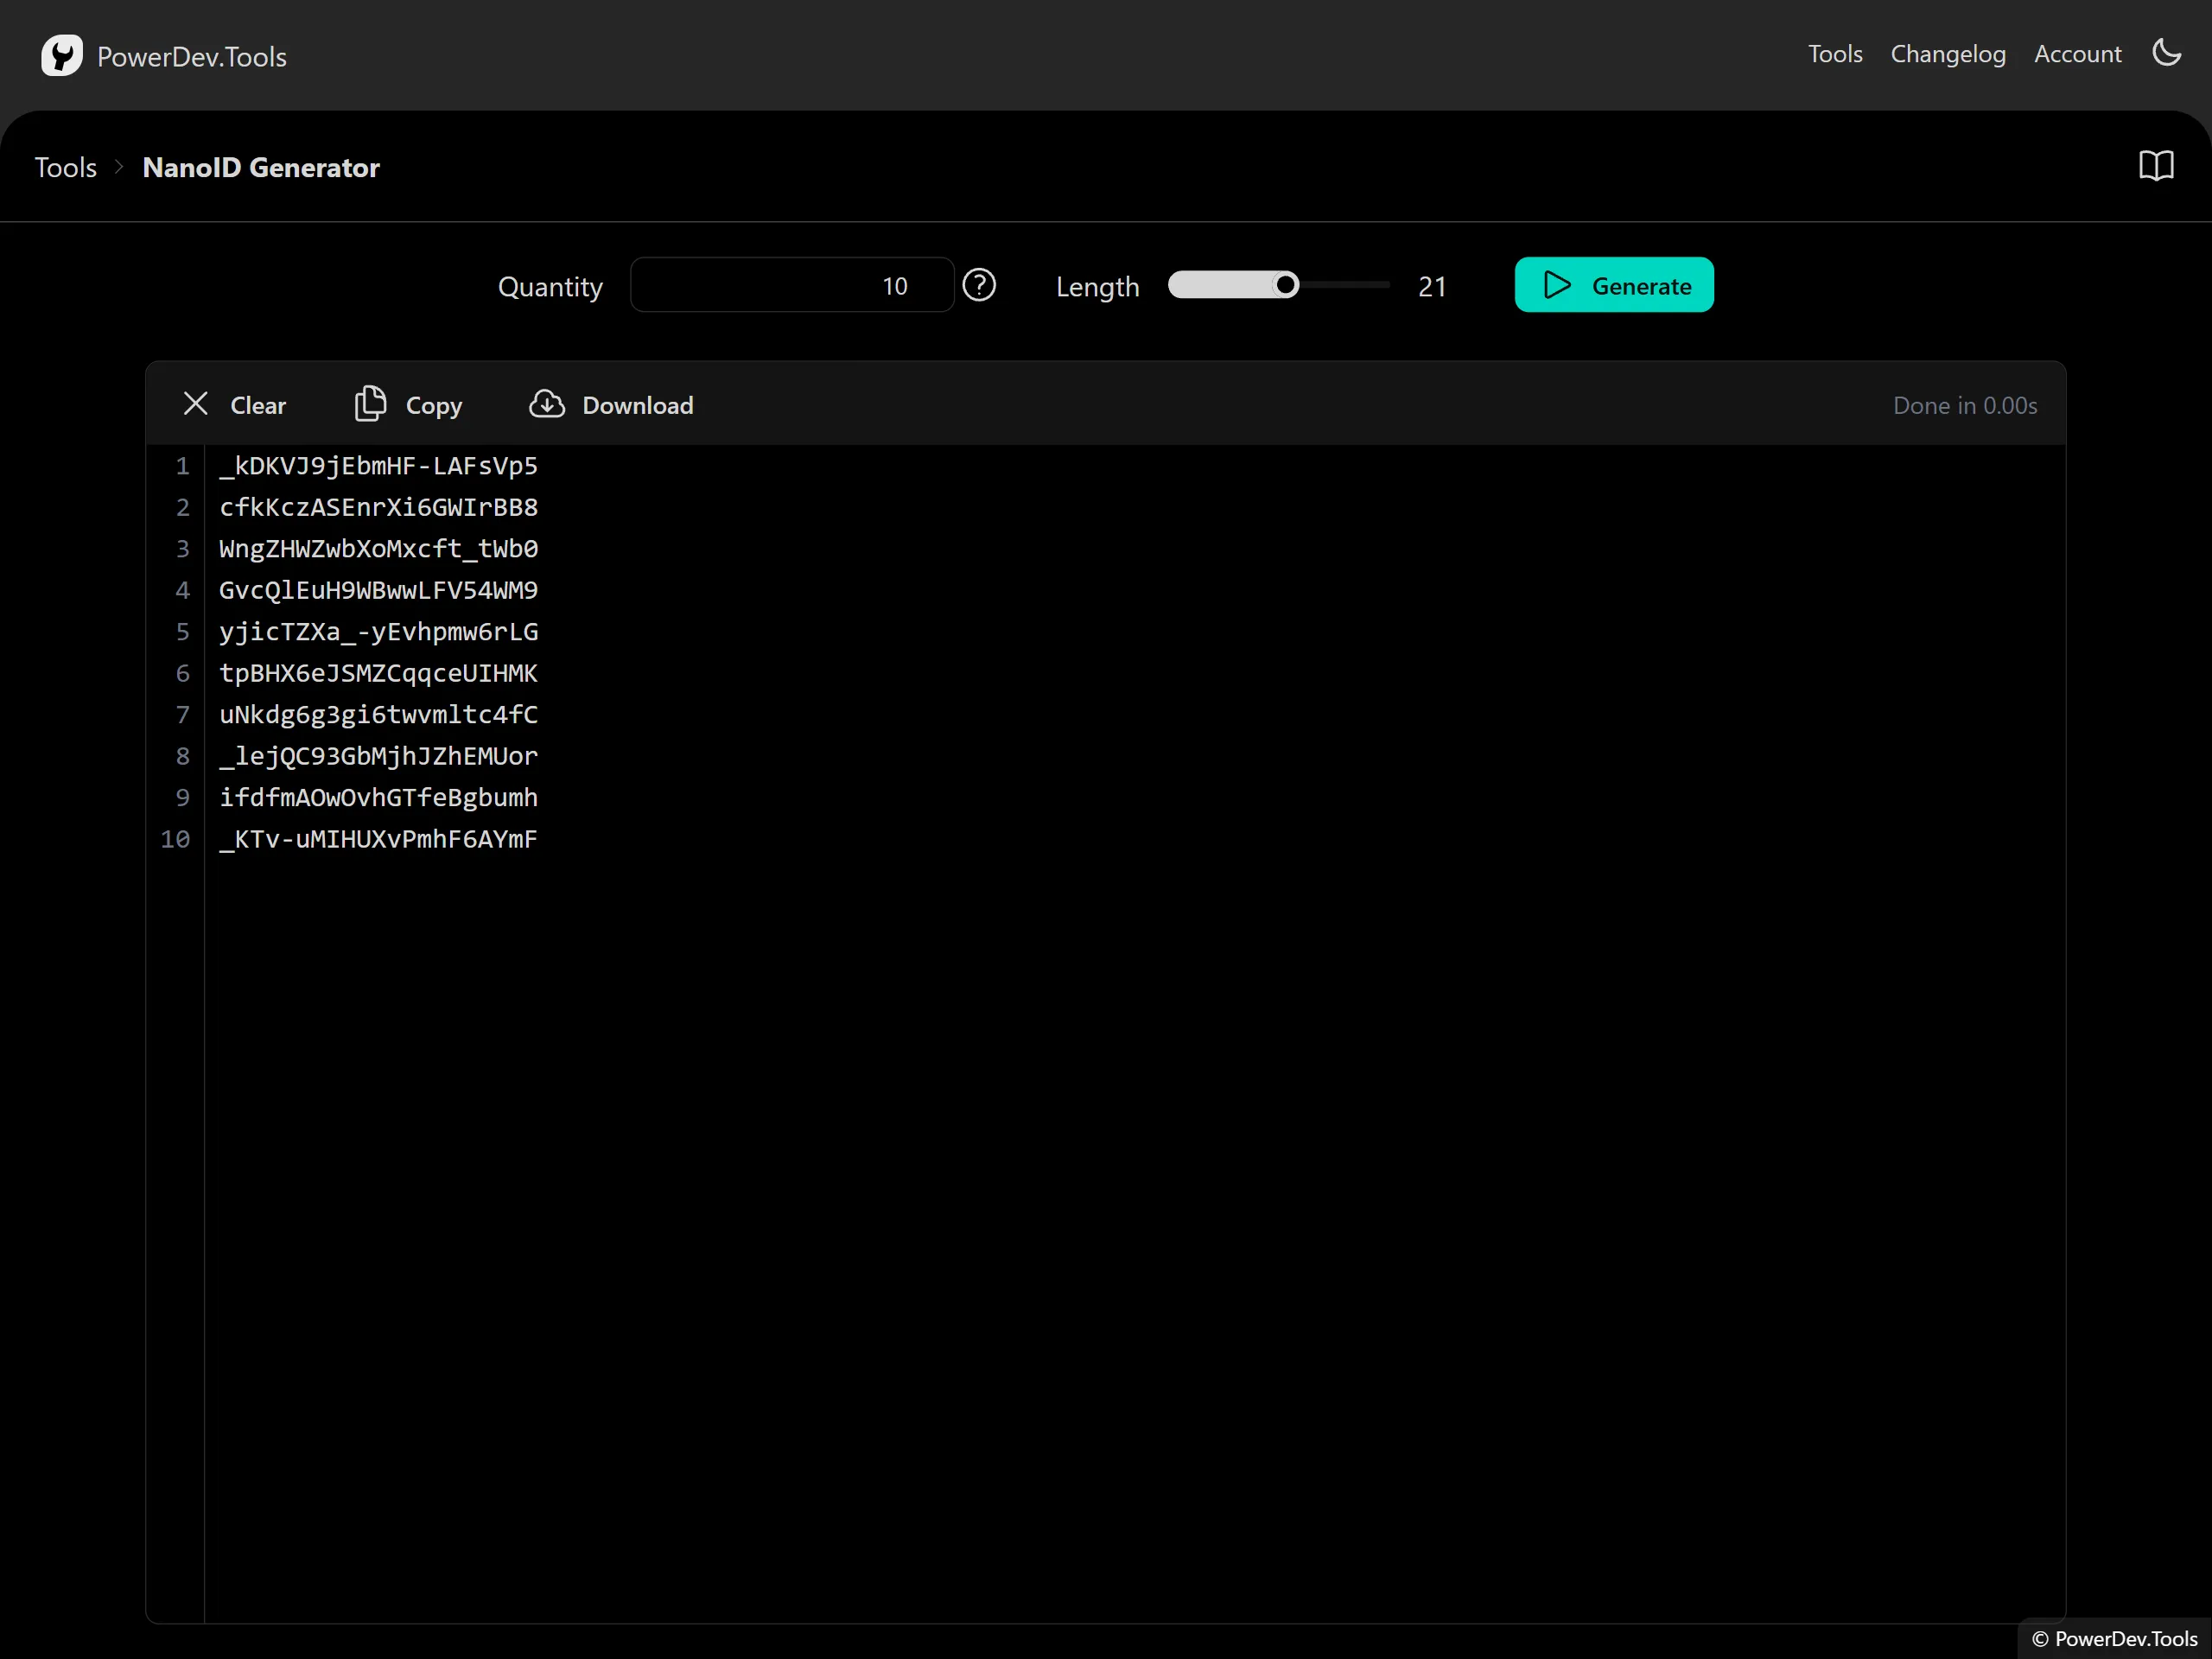Focus the Quantity input field

click(792, 285)
